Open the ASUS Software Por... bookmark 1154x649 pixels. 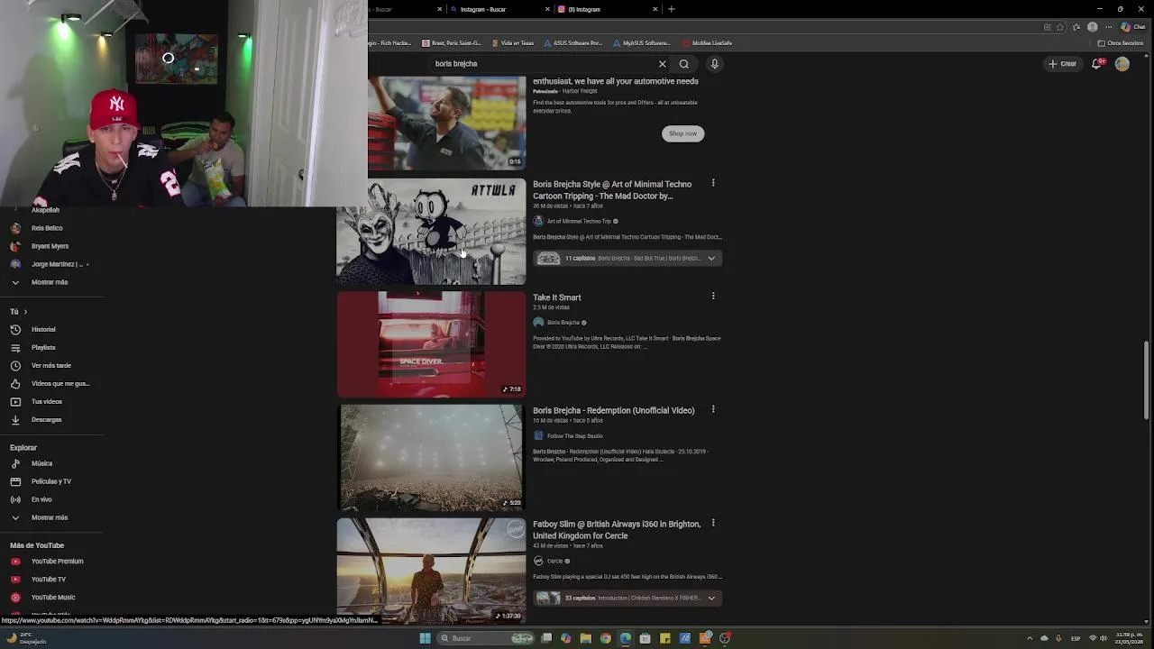[x=572, y=43]
